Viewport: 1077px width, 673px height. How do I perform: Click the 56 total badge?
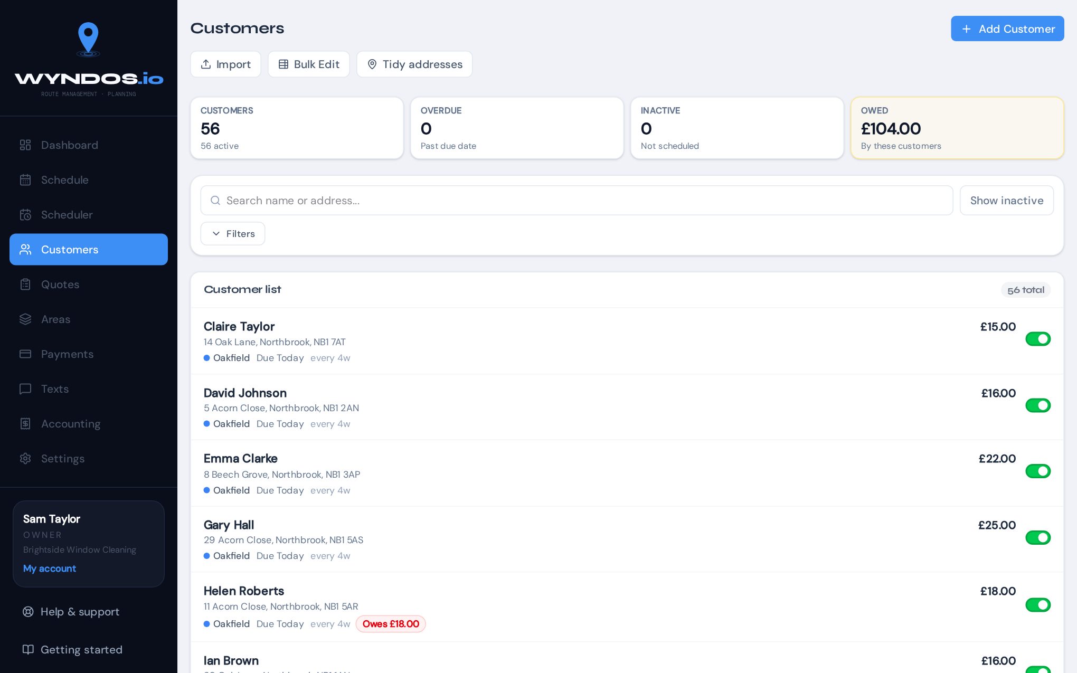(1025, 290)
